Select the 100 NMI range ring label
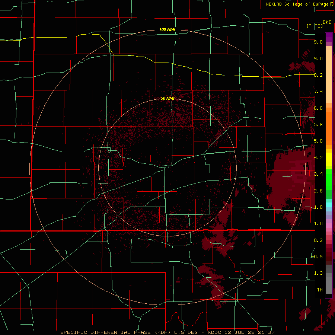The image size is (335, 335). pos(167,29)
